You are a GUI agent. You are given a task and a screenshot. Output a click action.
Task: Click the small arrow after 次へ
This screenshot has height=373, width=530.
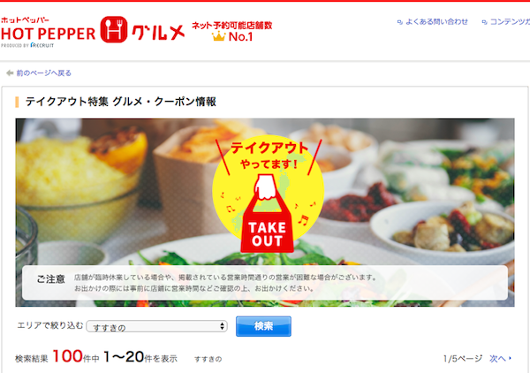(x=510, y=358)
